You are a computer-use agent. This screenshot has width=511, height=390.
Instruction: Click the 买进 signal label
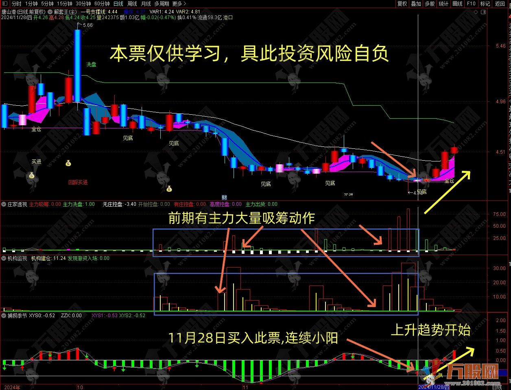37,161
